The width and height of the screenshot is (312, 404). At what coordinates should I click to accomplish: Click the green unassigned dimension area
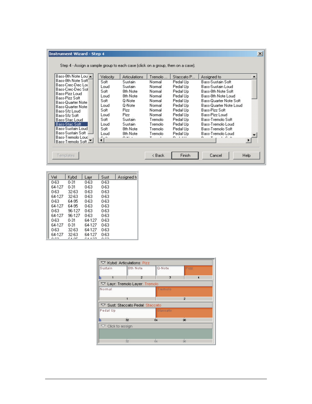156,334
